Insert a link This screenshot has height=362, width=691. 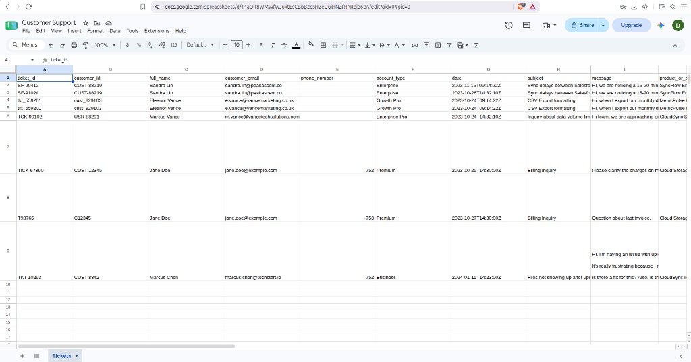click(415, 45)
